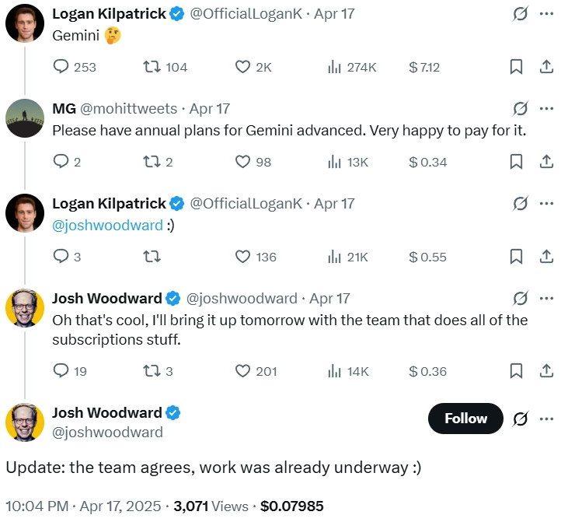Share Logan's @joshwoodward reply tweet
Viewport: 561px width, 522px height.
[546, 257]
